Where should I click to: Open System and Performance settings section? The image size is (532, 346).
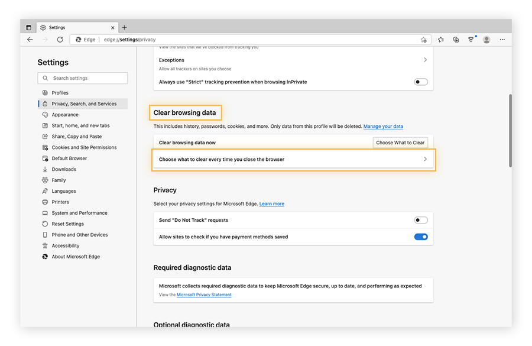click(x=79, y=213)
